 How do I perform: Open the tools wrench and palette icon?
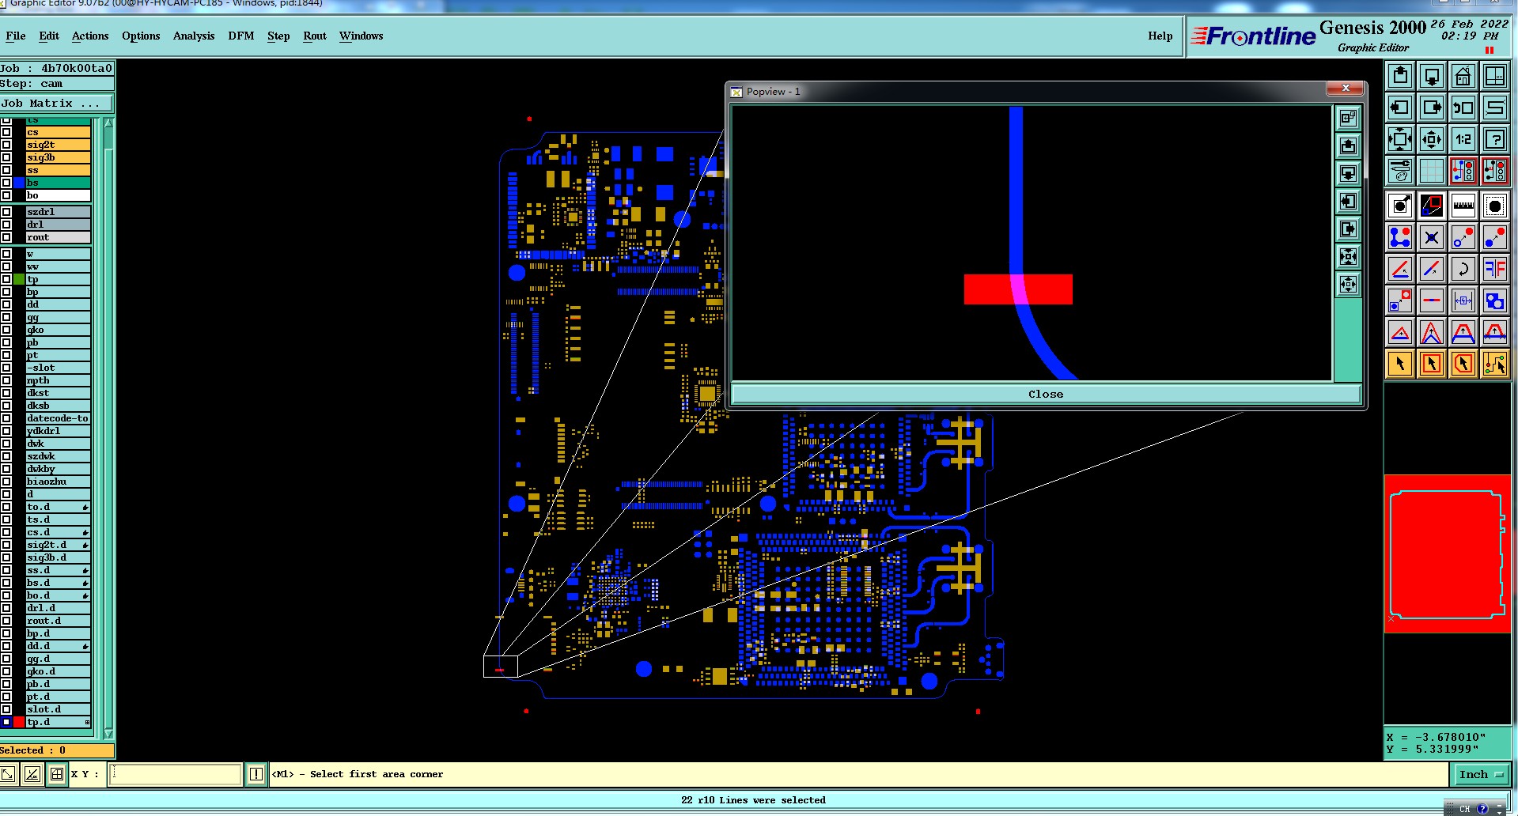click(1400, 171)
